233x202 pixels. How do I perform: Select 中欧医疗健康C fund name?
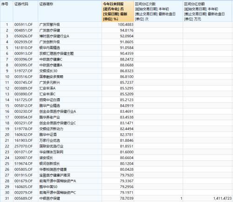pos(51,59)
